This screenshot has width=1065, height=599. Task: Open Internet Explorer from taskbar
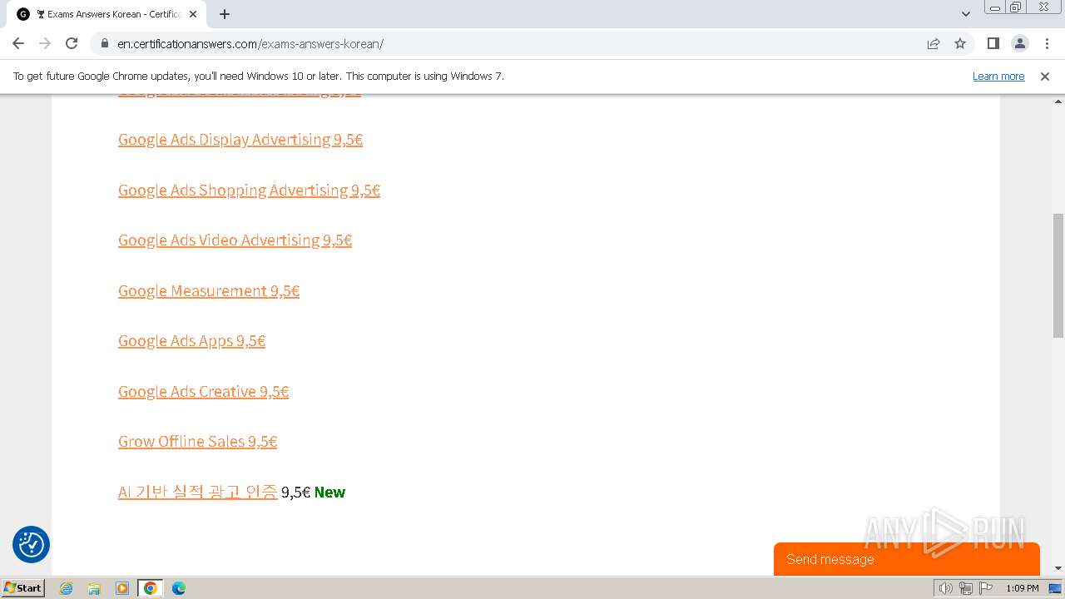point(67,588)
